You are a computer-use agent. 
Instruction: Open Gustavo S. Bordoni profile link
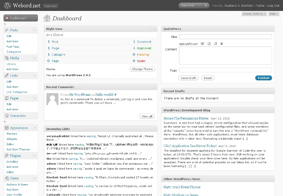[238, 6]
